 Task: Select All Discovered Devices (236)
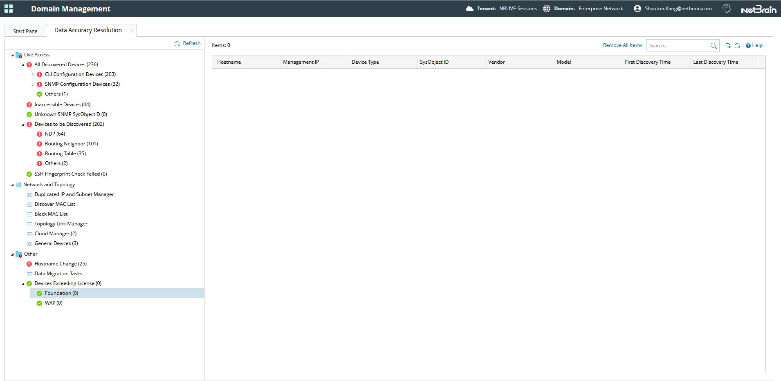[66, 65]
